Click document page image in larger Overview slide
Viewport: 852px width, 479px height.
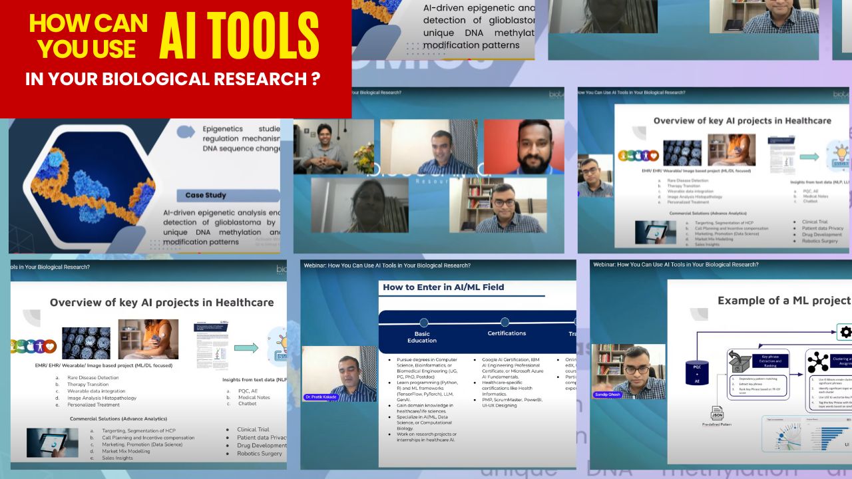click(210, 346)
